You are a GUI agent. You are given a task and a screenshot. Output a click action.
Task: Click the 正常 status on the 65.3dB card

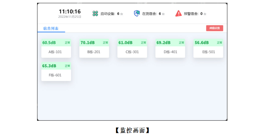(x=68, y=66)
